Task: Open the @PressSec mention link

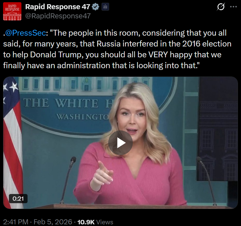Action: pyautogui.click(x=26, y=33)
